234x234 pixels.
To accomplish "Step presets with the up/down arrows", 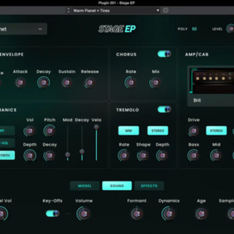I will [68, 11].
